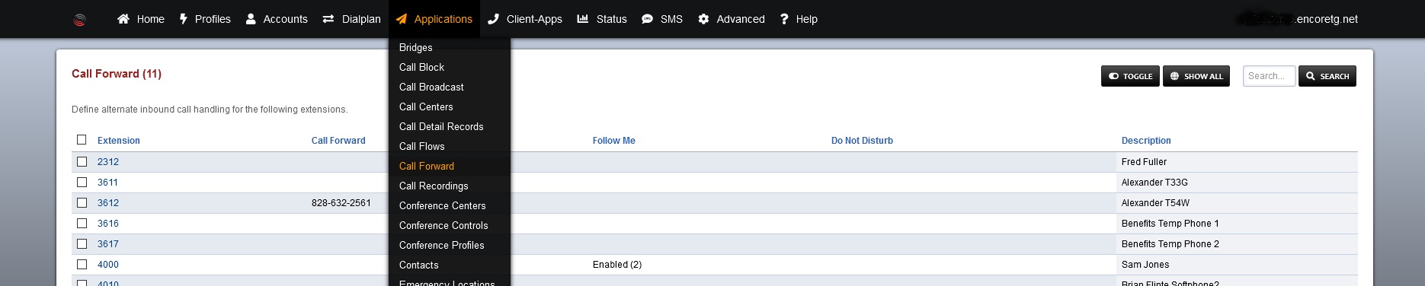Viewport: 1425px width, 286px height.
Task: Sort by Follow Me column header
Action: 613,141
